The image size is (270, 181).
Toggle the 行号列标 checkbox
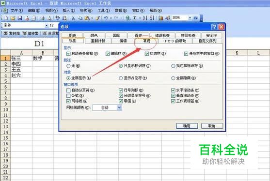(x=121, y=90)
